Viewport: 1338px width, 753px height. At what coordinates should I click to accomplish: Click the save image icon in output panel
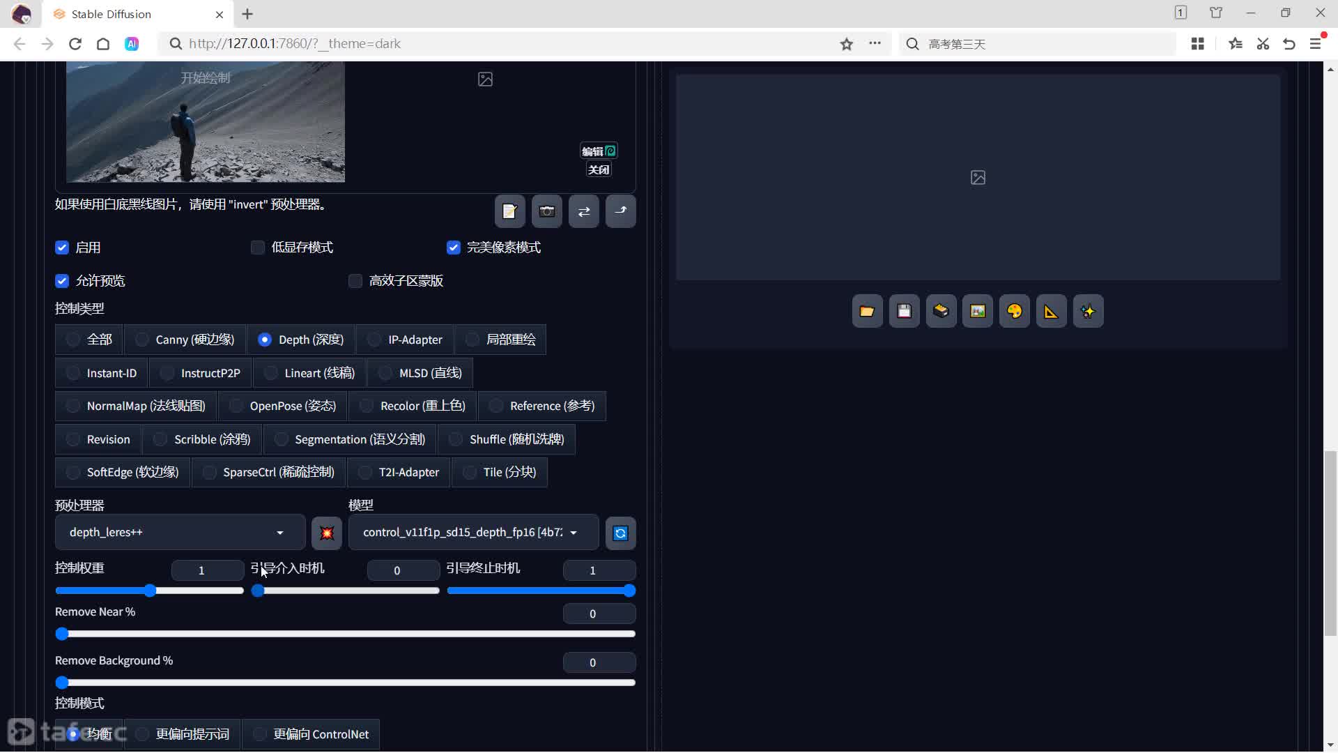point(903,311)
